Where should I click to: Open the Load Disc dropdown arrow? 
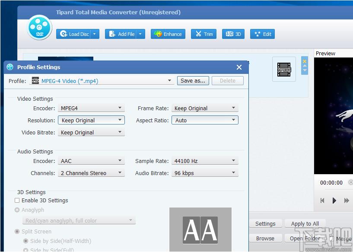[x=95, y=34]
